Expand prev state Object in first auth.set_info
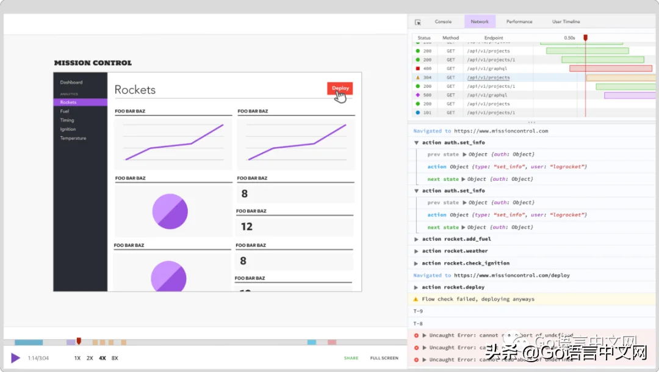The height and width of the screenshot is (372, 659). click(x=464, y=155)
